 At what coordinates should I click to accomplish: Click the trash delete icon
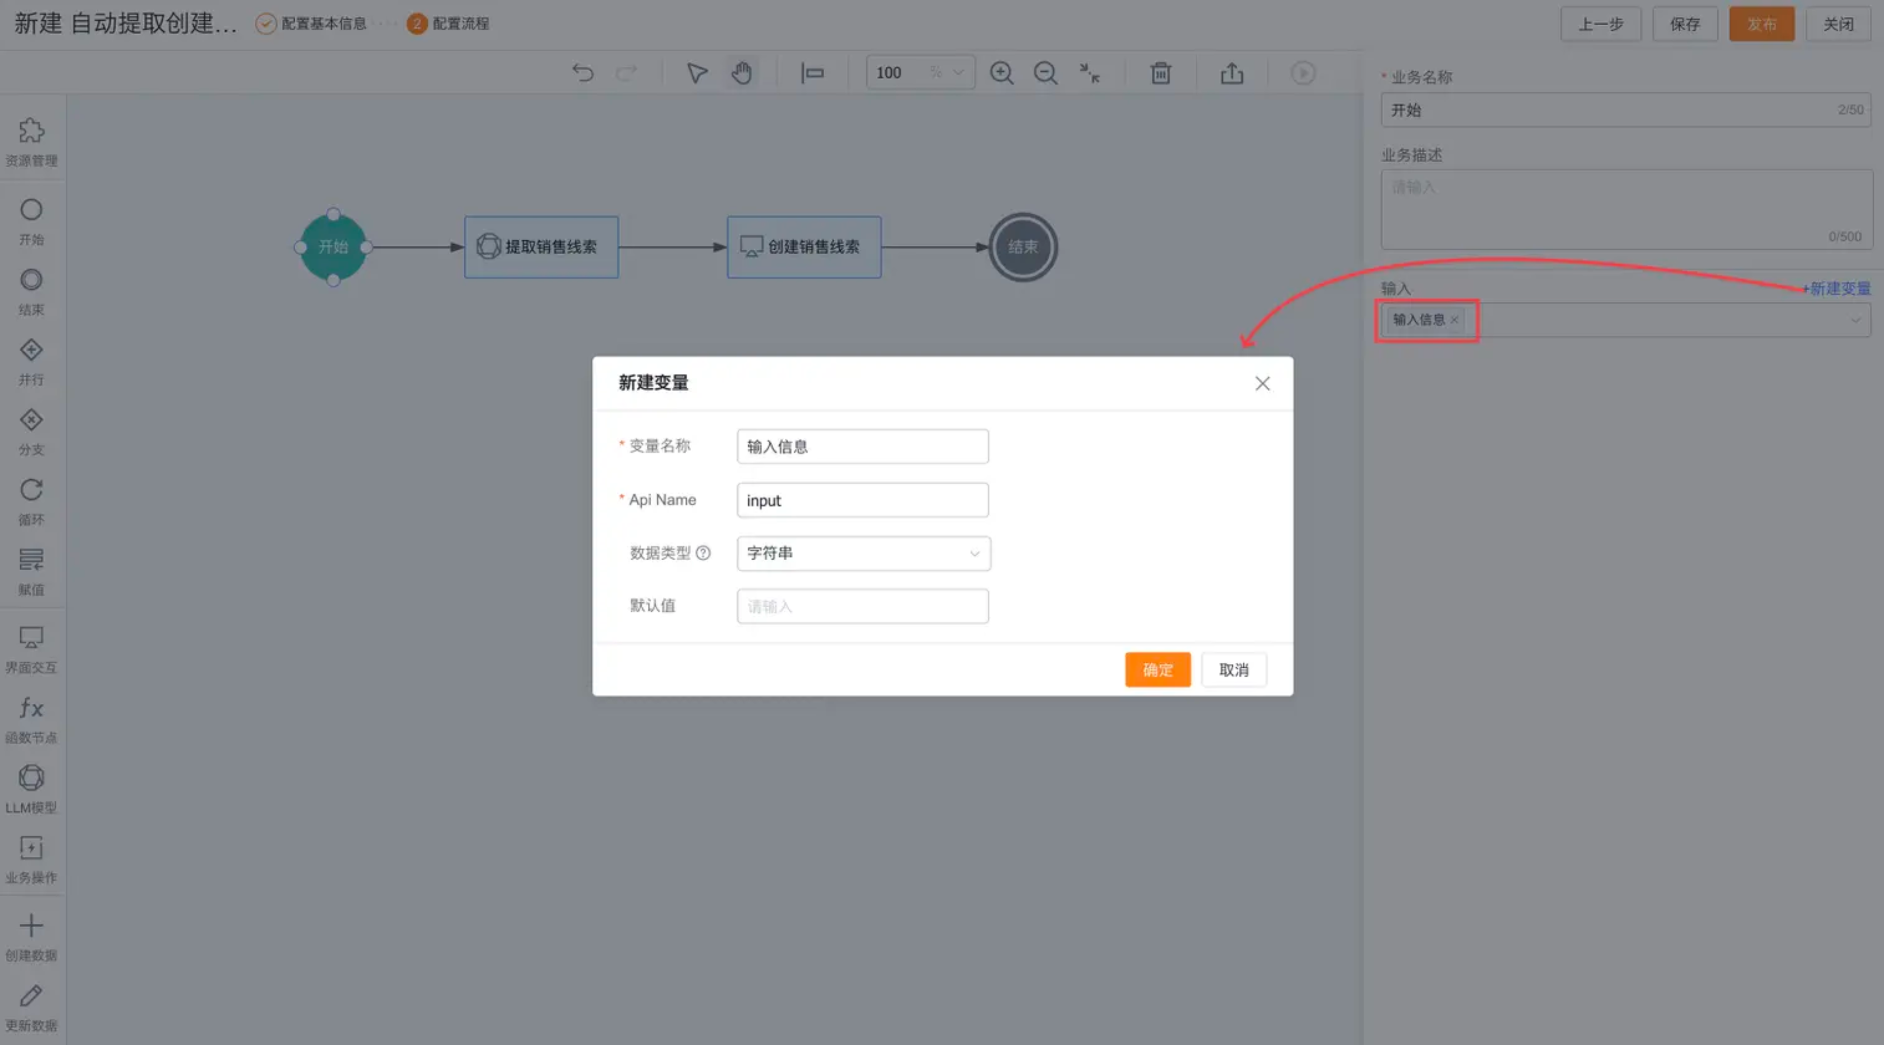[x=1161, y=73]
